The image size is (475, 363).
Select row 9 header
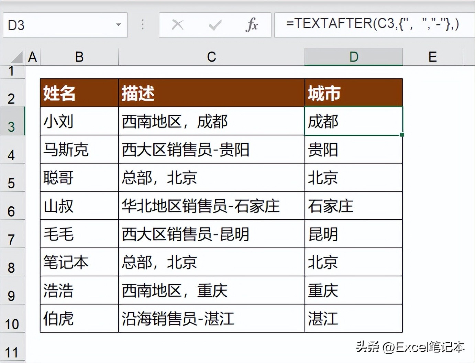(x=12, y=290)
